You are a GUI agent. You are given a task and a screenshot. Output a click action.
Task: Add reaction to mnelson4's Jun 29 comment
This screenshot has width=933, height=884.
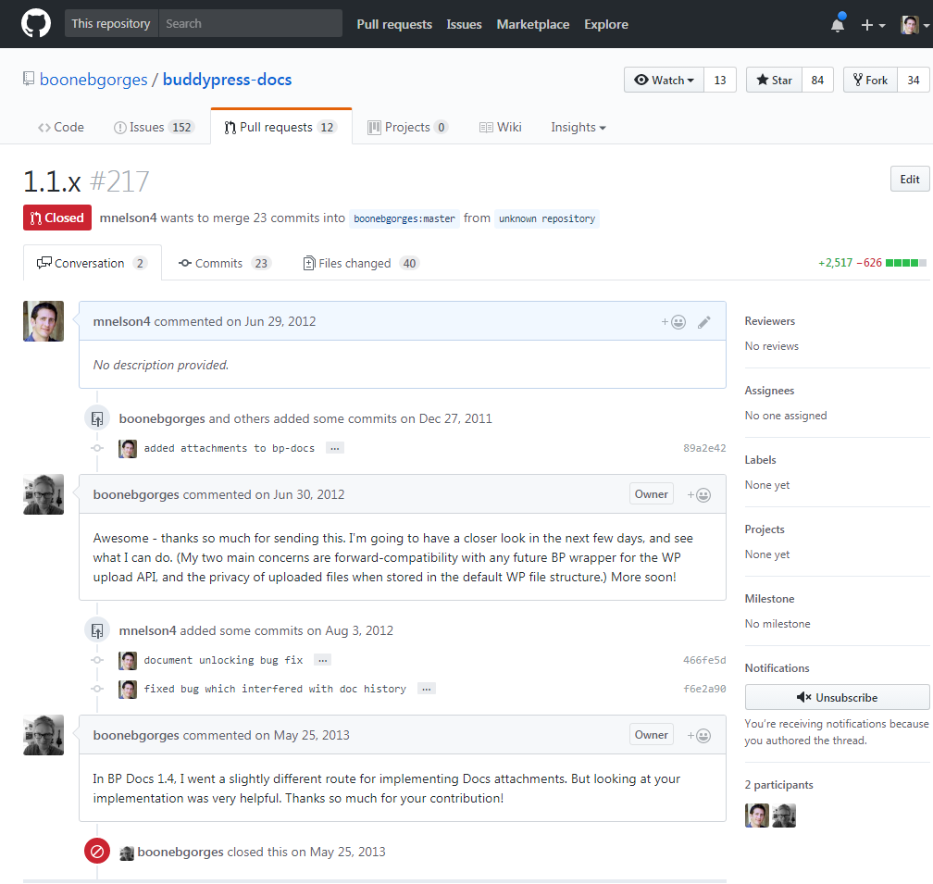(674, 322)
